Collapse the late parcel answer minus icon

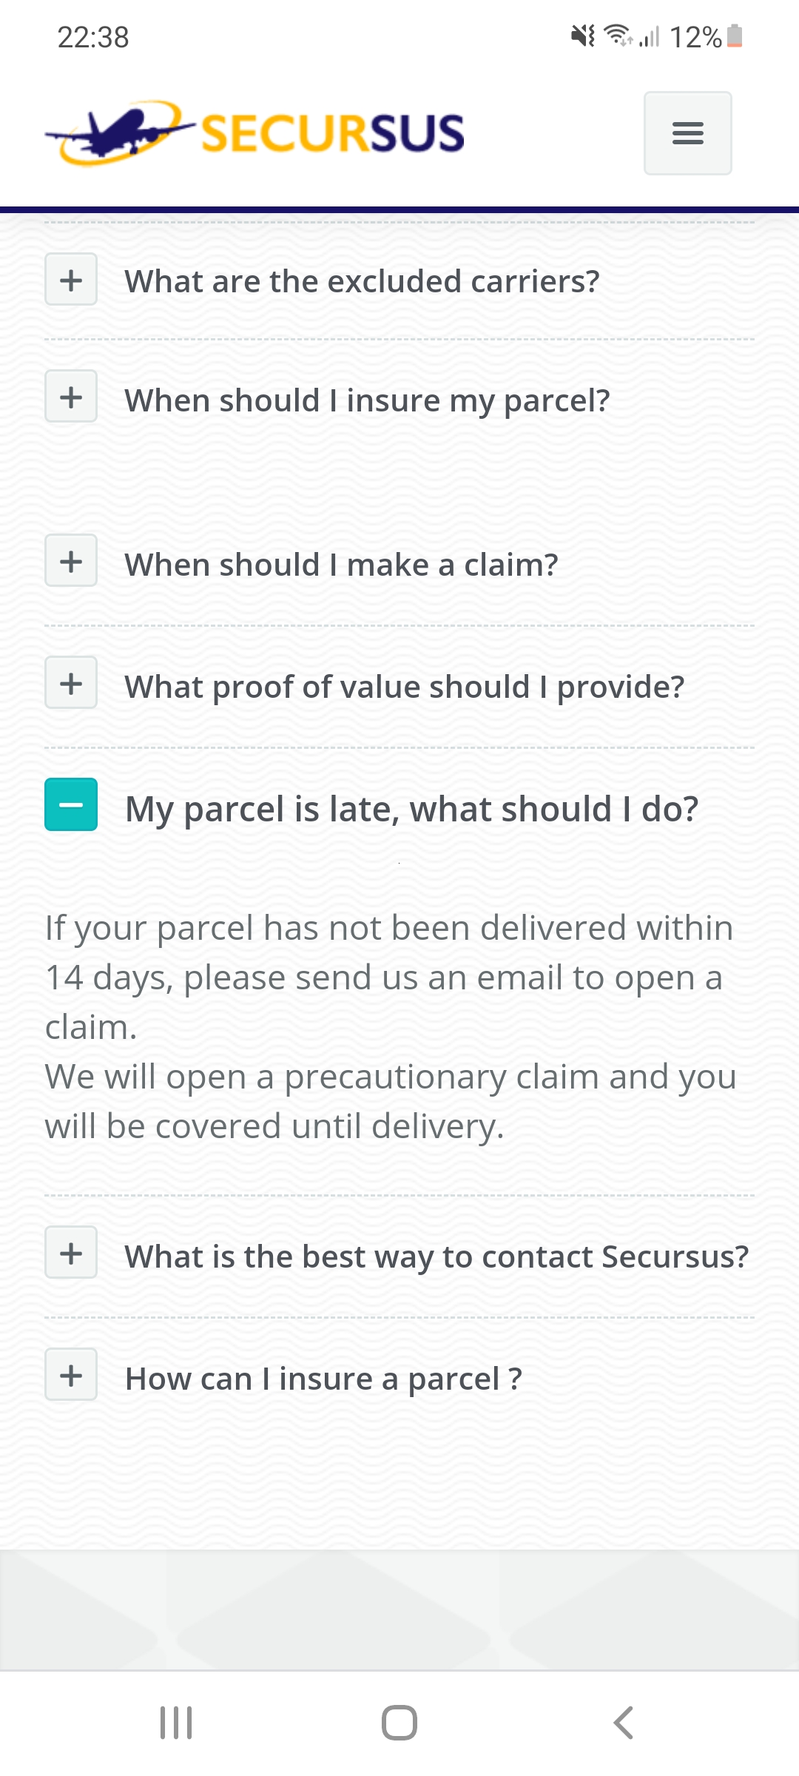pyautogui.click(x=71, y=804)
